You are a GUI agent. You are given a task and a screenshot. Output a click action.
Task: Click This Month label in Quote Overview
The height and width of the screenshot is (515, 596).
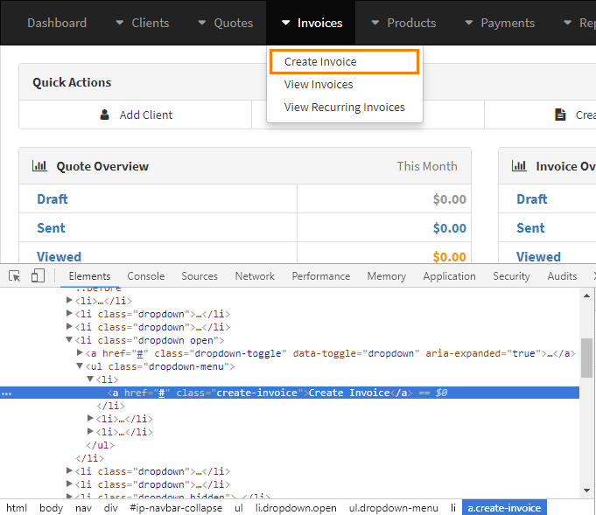[427, 166]
